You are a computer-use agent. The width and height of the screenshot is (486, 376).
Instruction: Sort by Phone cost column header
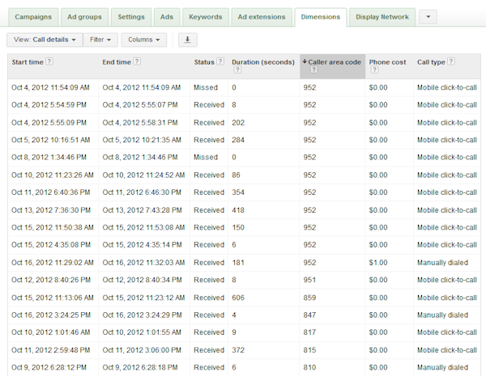coord(387,62)
